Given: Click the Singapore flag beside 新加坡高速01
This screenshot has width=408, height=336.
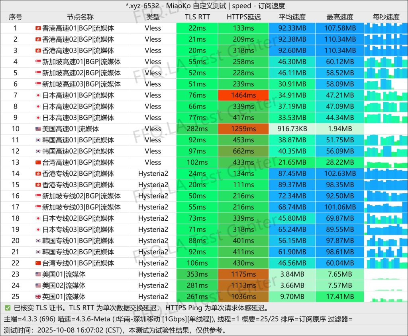Looking at the screenshot, I should tap(38, 62).
